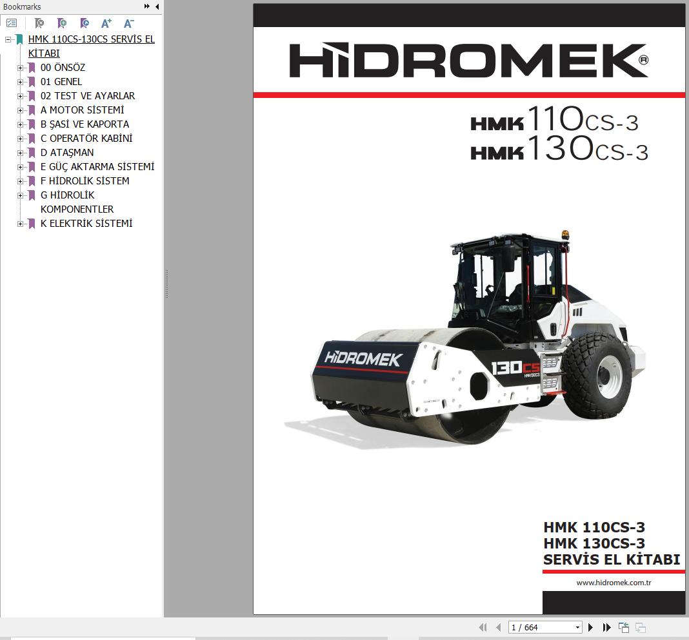
Task: Click the www.hidromek.com.tr link
Action: coord(613,583)
